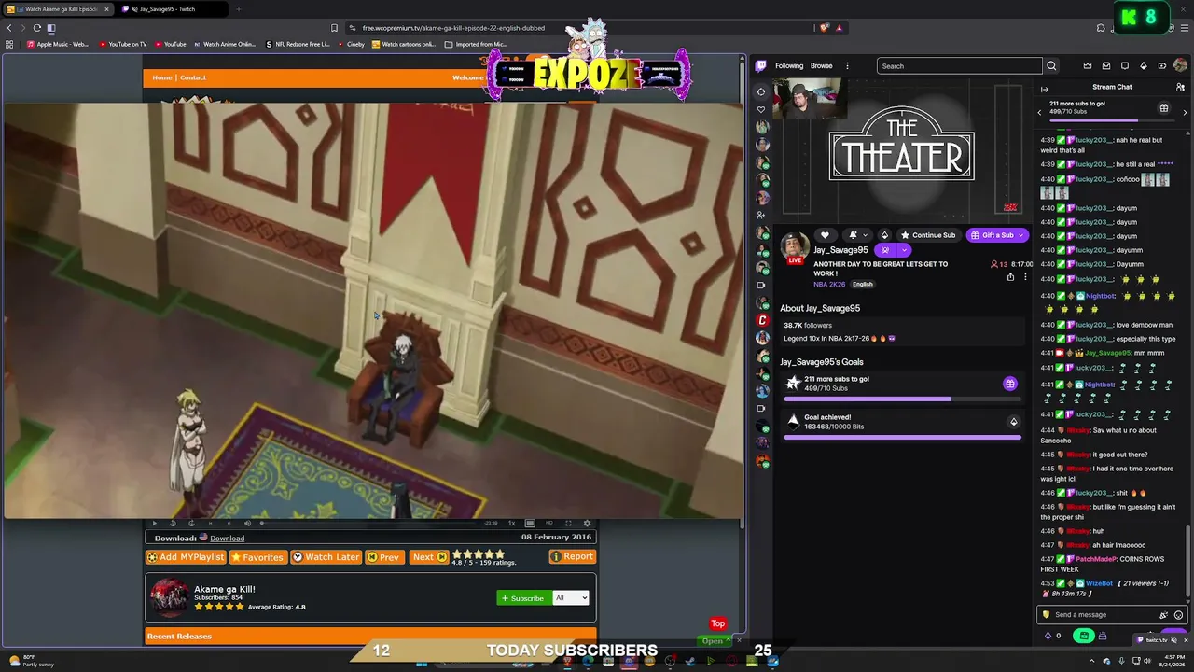This screenshot has height=672, width=1194.
Task: Open the All dropdown beside Subscribe
Action: click(571, 598)
